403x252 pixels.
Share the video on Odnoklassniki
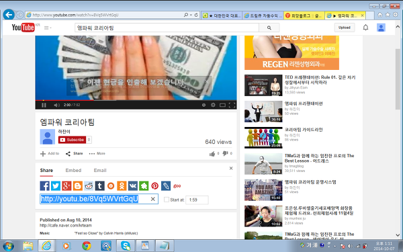click(x=122, y=185)
